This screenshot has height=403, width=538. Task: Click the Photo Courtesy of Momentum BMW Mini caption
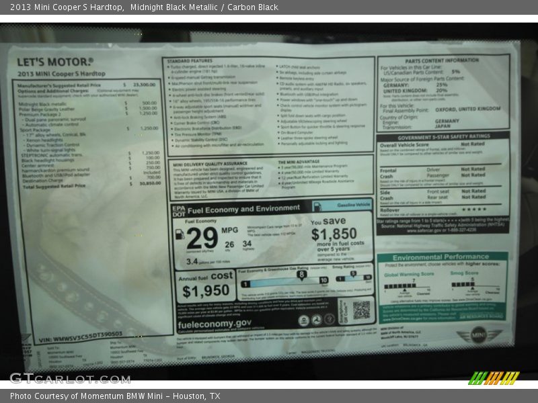[115, 396]
